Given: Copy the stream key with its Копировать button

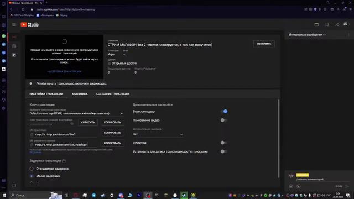Looking at the screenshot, I should [x=112, y=122].
